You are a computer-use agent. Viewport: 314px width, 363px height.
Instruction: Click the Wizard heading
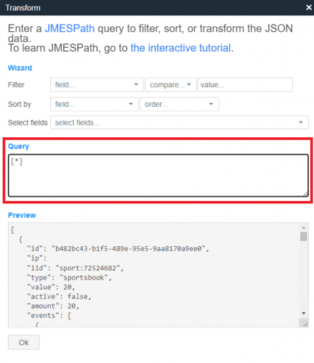20,68
